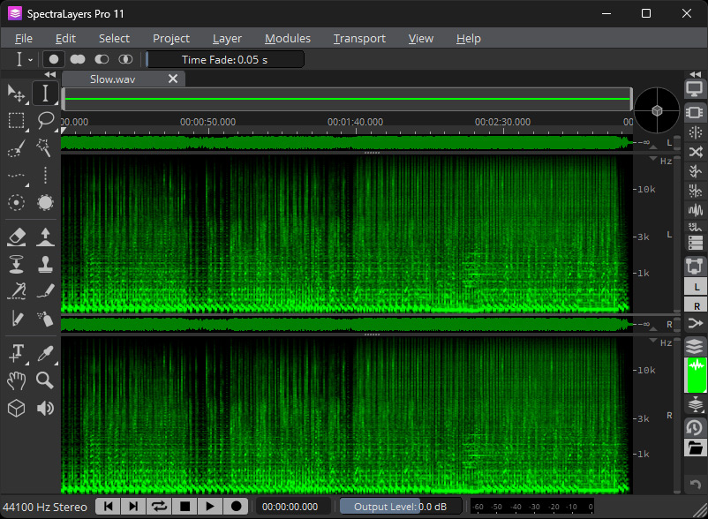Select the Time Selection tool
Image resolution: width=708 pixels, height=519 pixels.
tap(46, 94)
